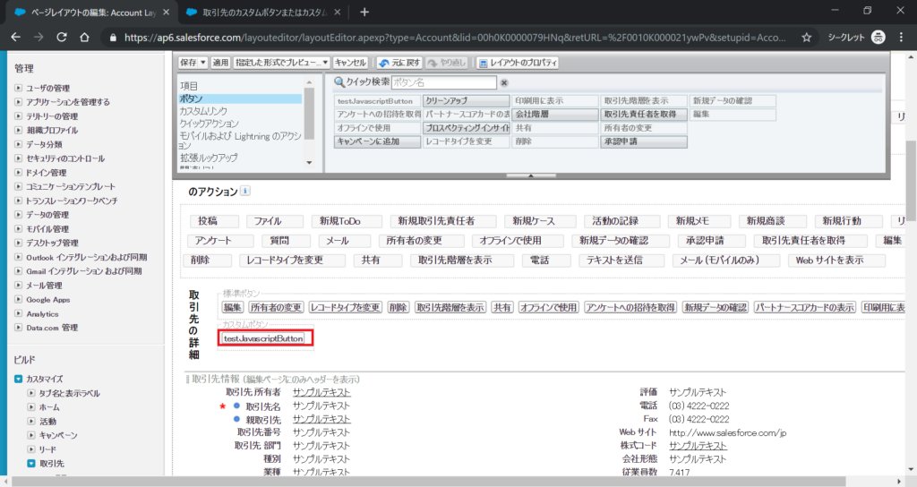
Task: Bookmark this page with the star icon
Action: 806,38
